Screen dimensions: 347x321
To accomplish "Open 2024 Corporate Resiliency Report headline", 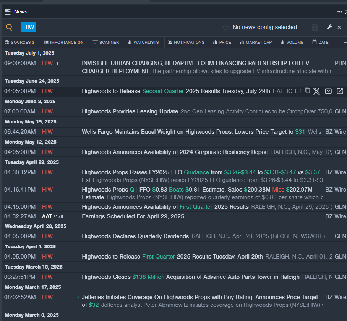I will (175, 152).
